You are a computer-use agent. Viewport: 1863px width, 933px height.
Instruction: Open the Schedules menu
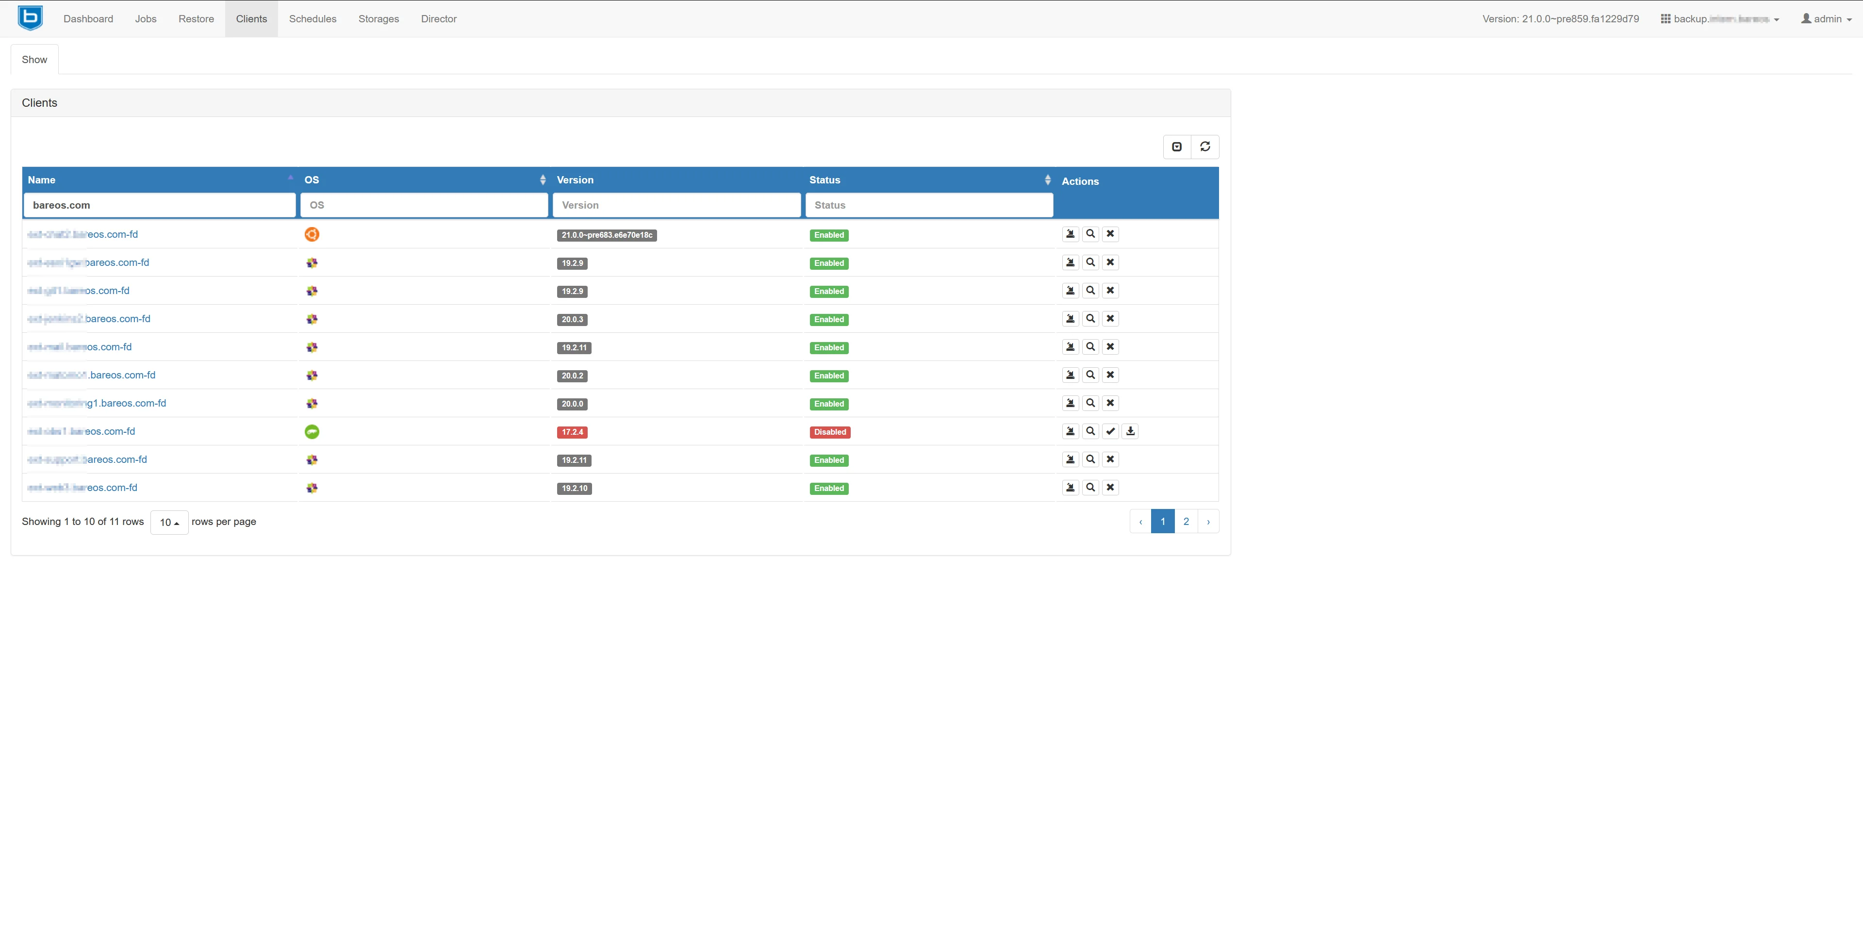[x=313, y=19]
